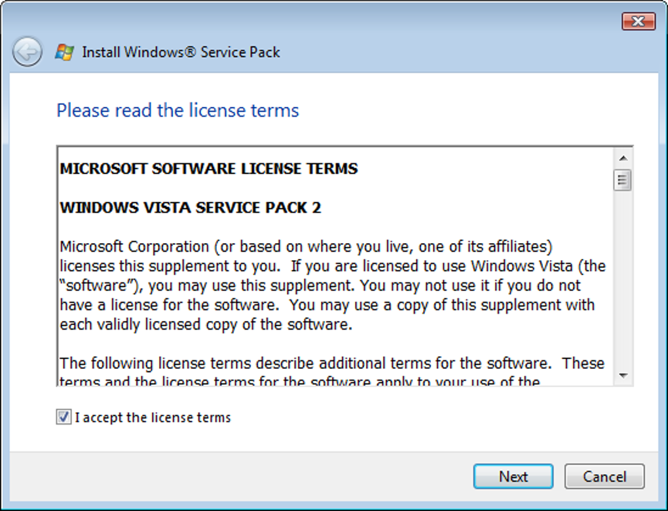Cancel the Service Pack installation

[604, 476]
